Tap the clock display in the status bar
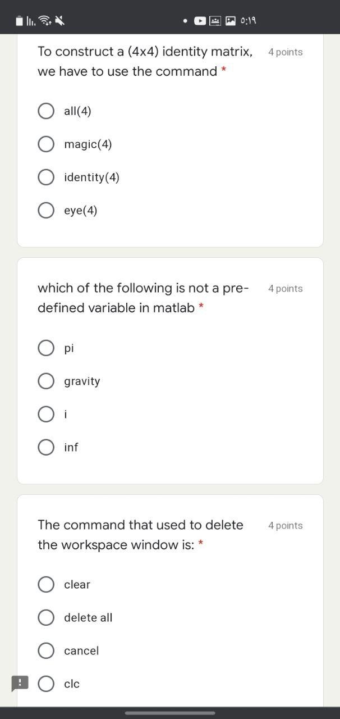The image size is (340, 719). pyautogui.click(x=249, y=20)
